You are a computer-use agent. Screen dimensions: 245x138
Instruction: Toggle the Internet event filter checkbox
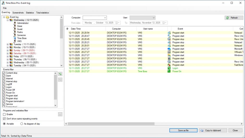point(4,79)
